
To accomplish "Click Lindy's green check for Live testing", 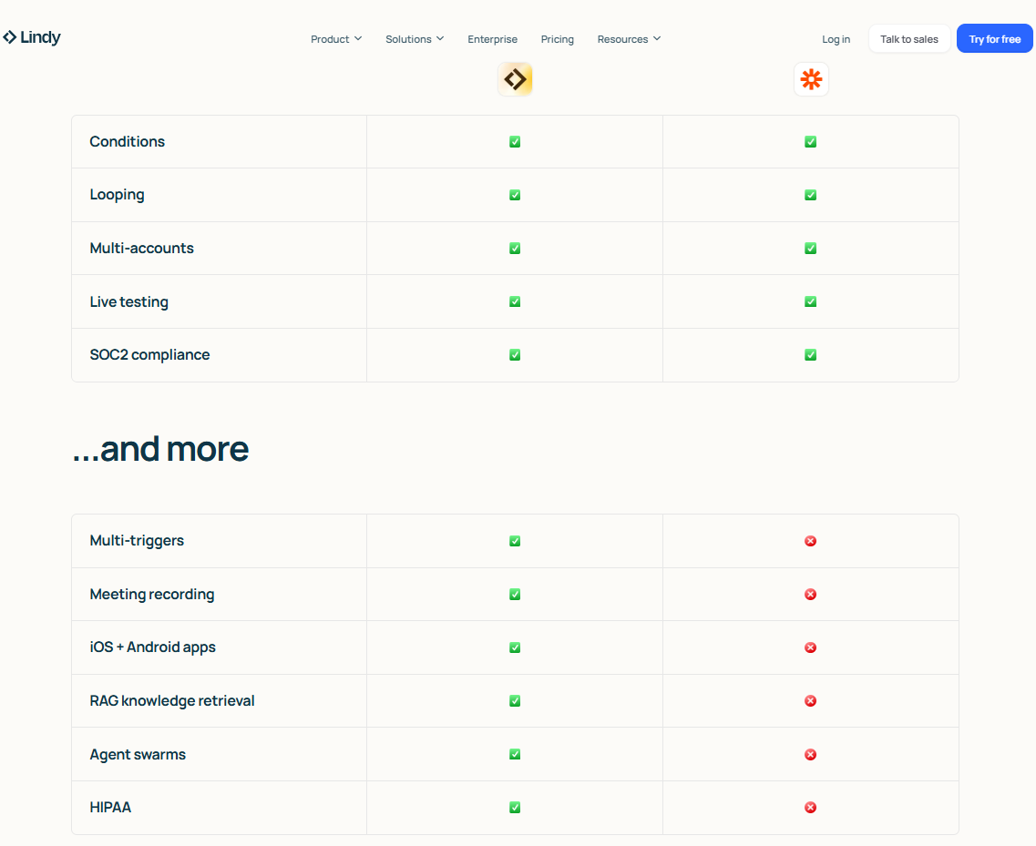I will (515, 301).
